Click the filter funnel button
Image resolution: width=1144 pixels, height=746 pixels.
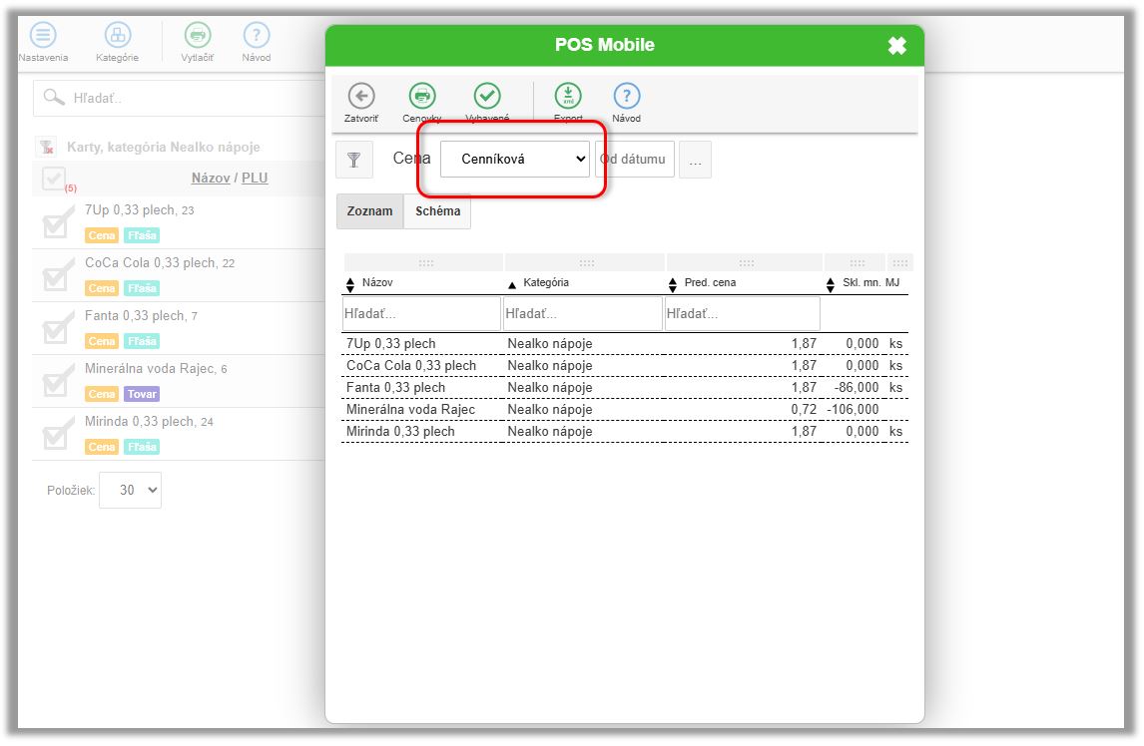354,160
